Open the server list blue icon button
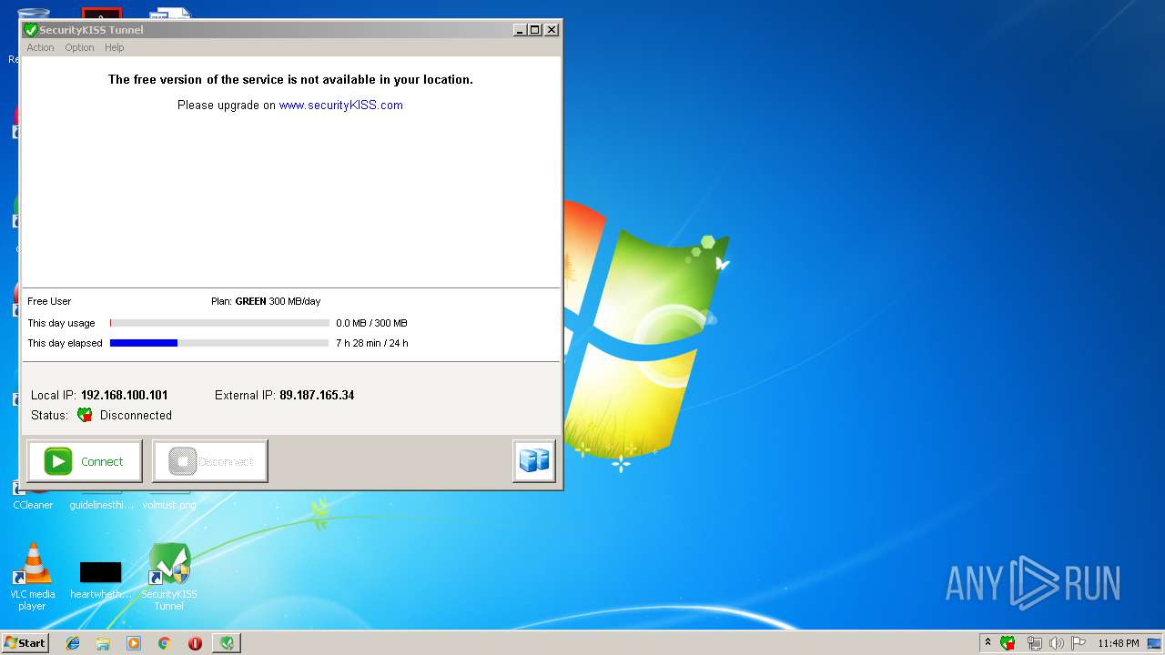The height and width of the screenshot is (655, 1165). coord(534,461)
